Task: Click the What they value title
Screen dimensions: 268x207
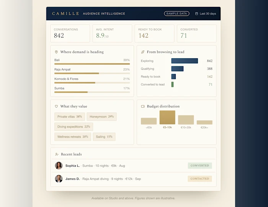Action: pos(74,107)
